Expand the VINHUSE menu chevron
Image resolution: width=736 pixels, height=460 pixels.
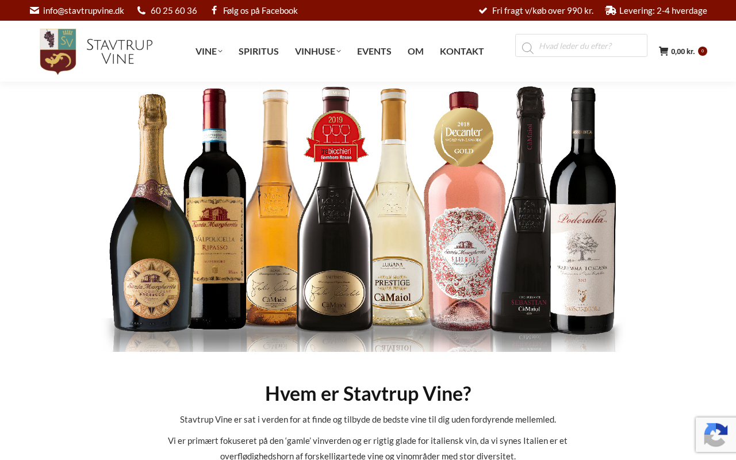(339, 52)
